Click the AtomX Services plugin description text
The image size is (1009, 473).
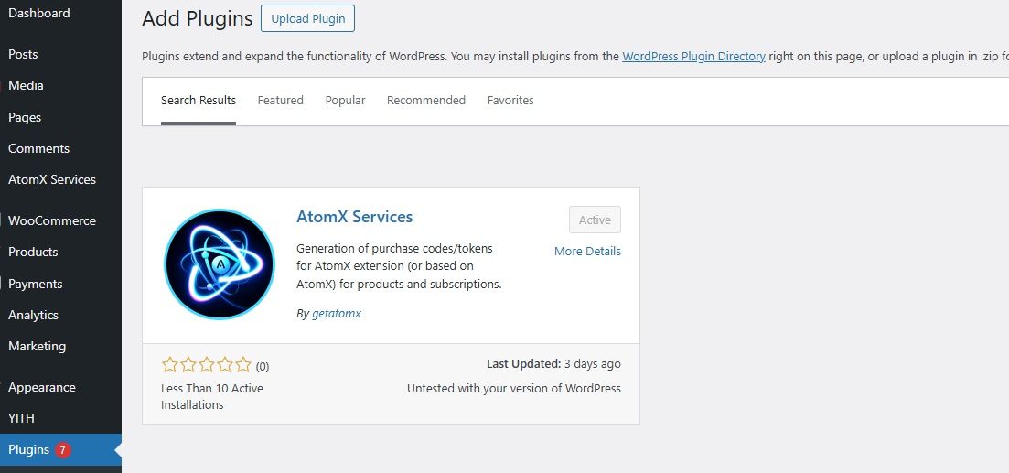click(x=399, y=266)
